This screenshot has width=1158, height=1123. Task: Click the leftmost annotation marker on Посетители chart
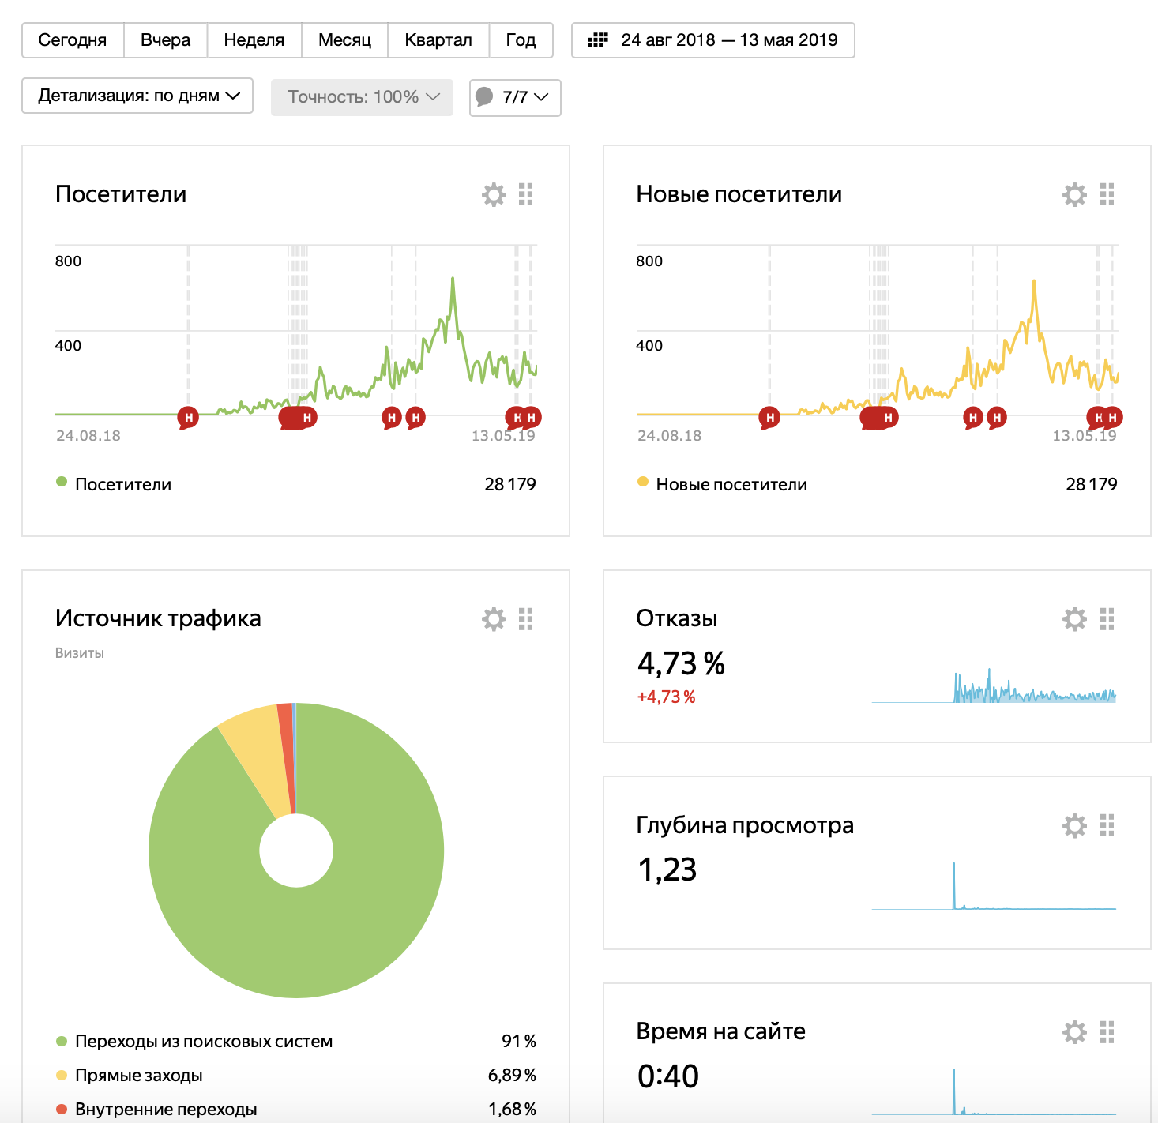pos(188,417)
